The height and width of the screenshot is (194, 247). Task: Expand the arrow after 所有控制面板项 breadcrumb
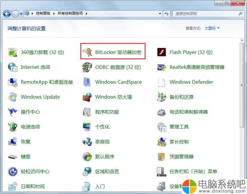[x=87, y=14]
